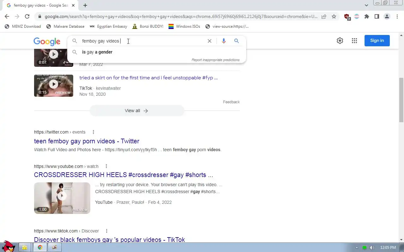This screenshot has width=404, height=252.
Task: Click the Chrome taskbar icon
Action: (40, 248)
